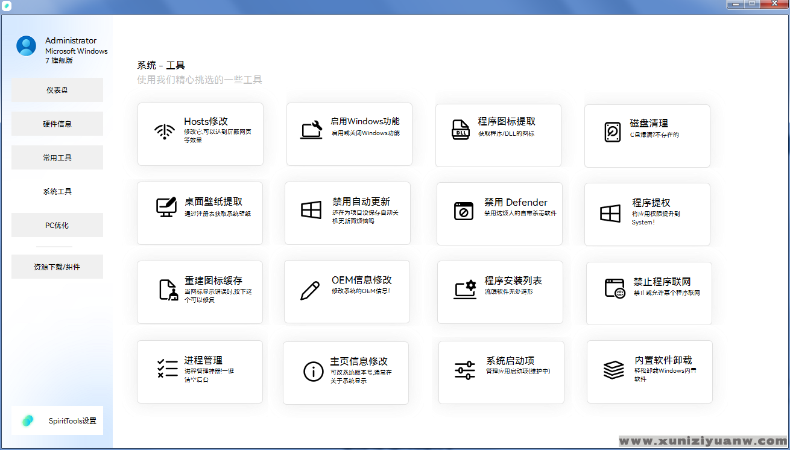Click the 系统启动项 sliders icon
This screenshot has width=790, height=450.
465,370
